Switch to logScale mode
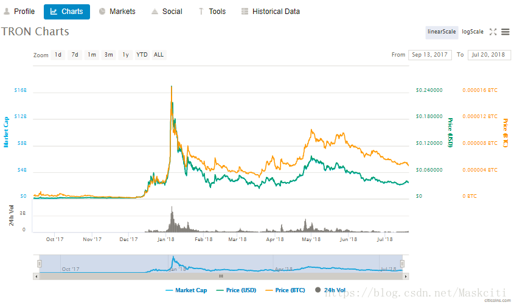 [473, 32]
